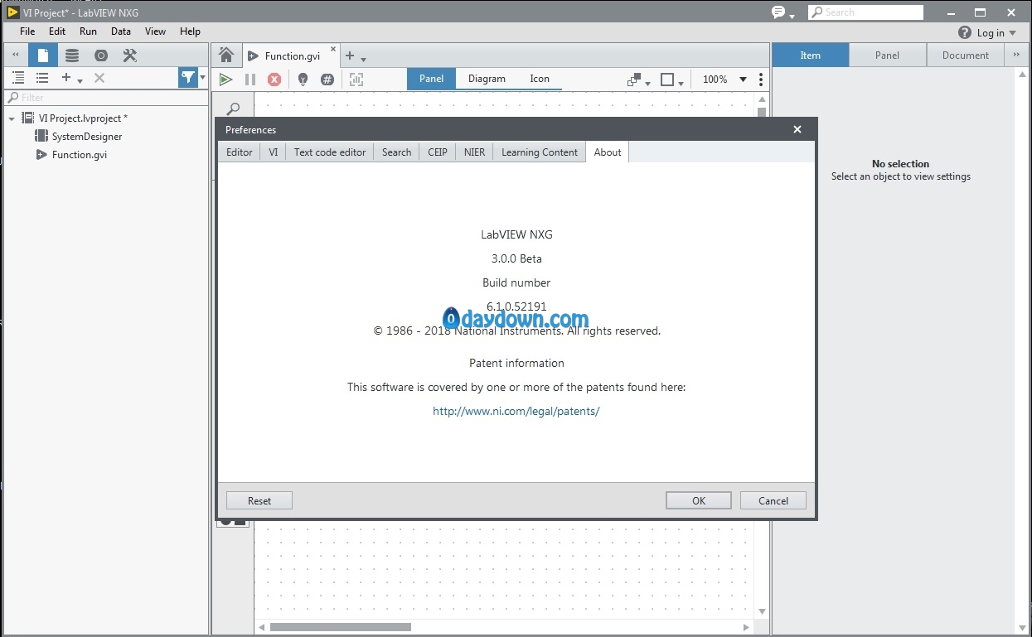Open the square shape dropdown
The image size is (1032, 637).
tap(671, 80)
